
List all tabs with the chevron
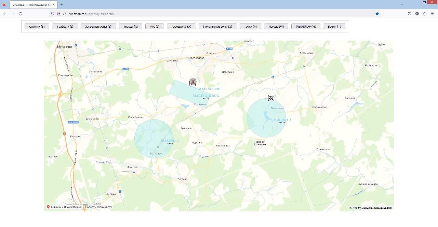coord(402,4)
